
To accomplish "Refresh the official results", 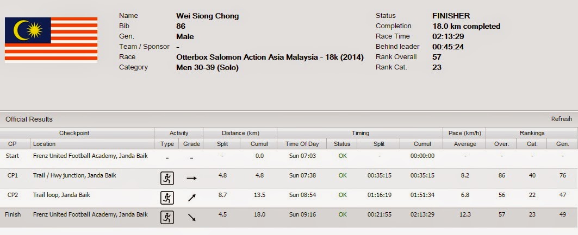I will [561, 119].
